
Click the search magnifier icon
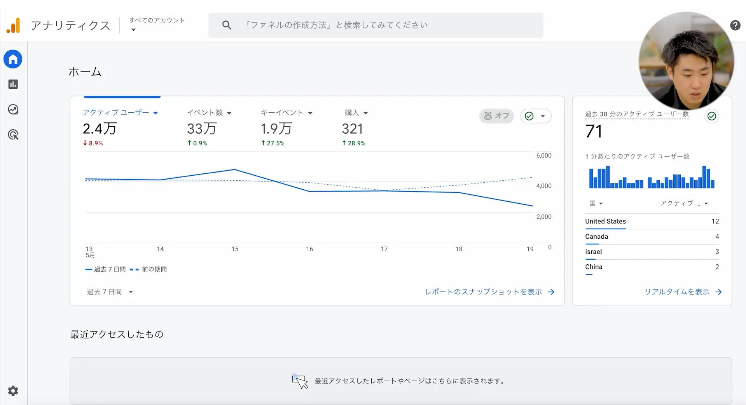point(227,25)
